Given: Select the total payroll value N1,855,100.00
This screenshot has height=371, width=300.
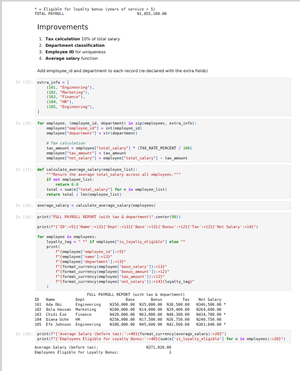Looking at the screenshot, I should pos(152,14).
